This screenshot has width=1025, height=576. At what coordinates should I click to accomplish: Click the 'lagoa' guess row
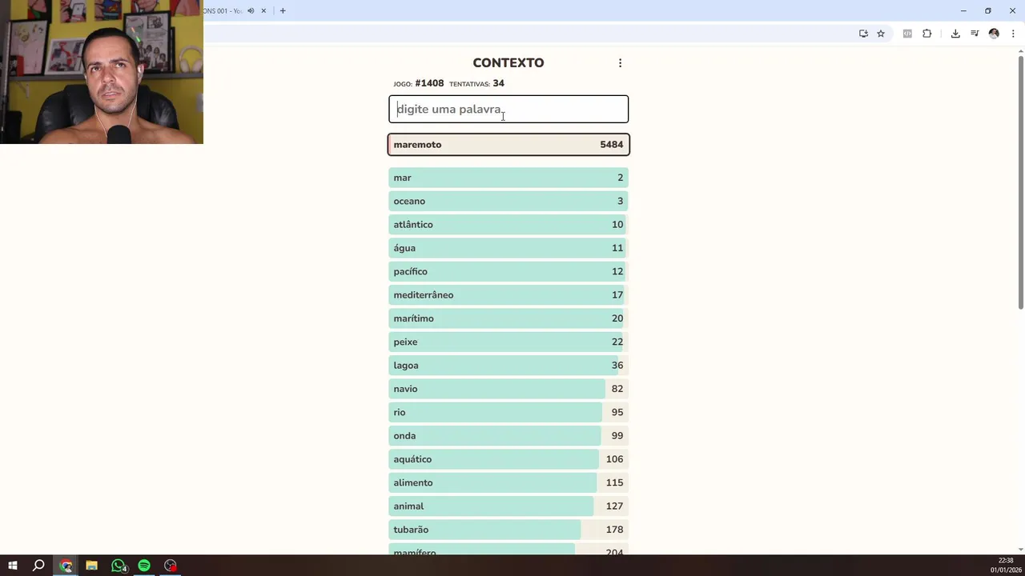[508, 366]
